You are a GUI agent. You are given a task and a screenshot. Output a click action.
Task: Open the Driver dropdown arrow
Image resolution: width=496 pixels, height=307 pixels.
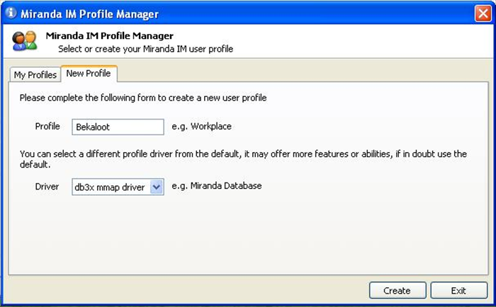pos(157,187)
